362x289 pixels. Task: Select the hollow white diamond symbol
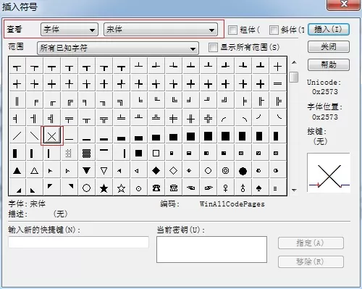pyautogui.click(x=174, y=171)
